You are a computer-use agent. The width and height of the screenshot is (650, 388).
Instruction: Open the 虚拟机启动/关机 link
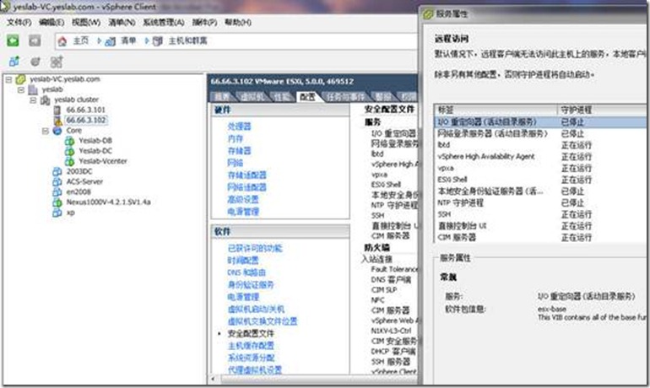click(x=256, y=310)
